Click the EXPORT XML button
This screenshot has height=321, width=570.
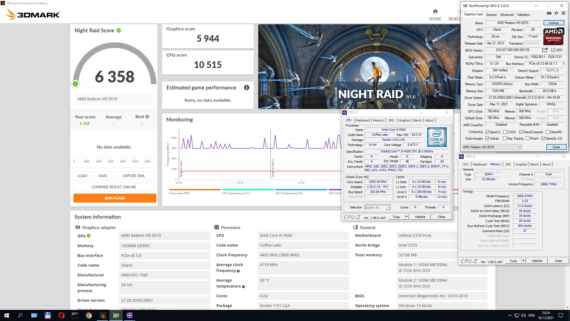[134, 176]
